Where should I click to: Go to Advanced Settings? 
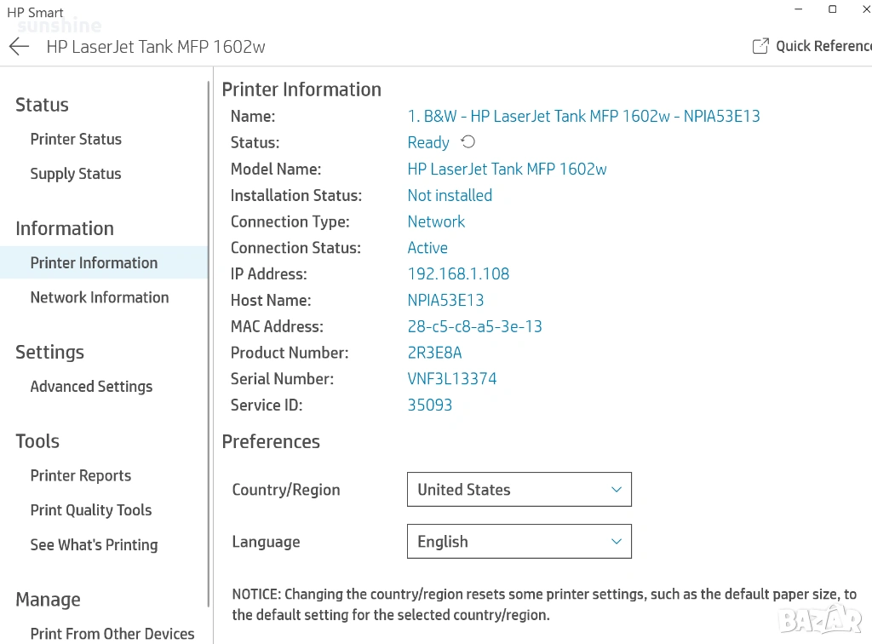tap(91, 387)
